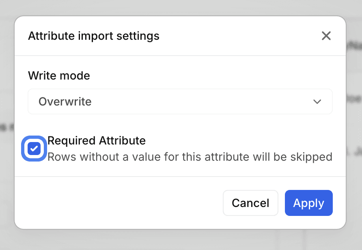Click the Required Attribute heading text
Image resolution: width=362 pixels, height=250 pixels.
97,141
